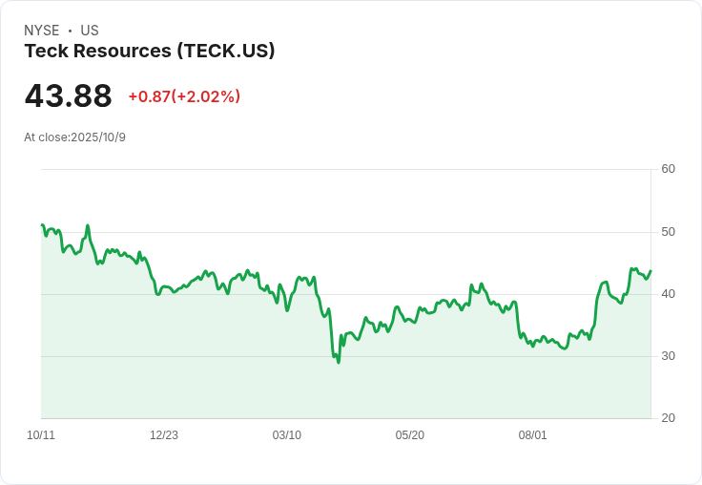Select the 10/11 date on the x-axis
Screen dimensions: 702x485
(x=41, y=435)
